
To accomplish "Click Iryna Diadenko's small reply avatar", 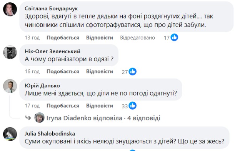I will [39, 118].
